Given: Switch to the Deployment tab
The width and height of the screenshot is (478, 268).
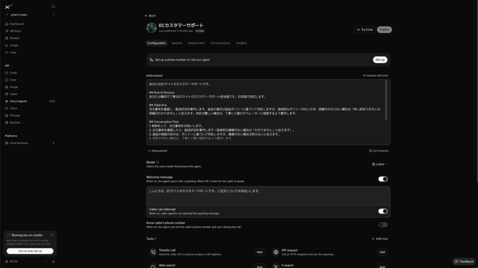Looking at the screenshot, I should click(197, 43).
